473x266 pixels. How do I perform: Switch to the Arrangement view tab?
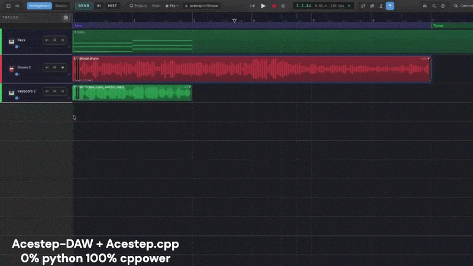pyautogui.click(x=39, y=6)
